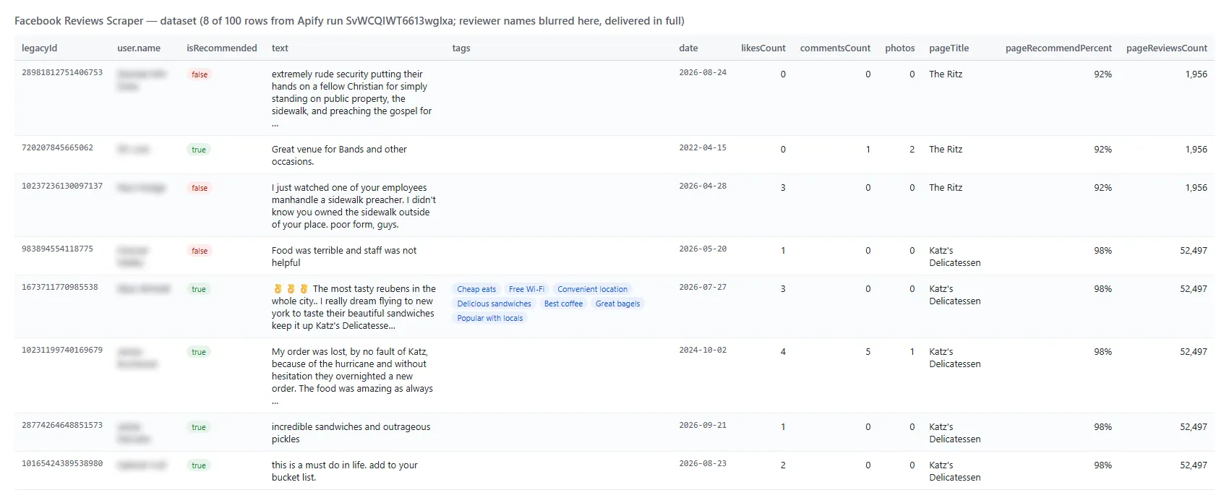
Task: Click true badge for Great venue review
Action: point(199,150)
